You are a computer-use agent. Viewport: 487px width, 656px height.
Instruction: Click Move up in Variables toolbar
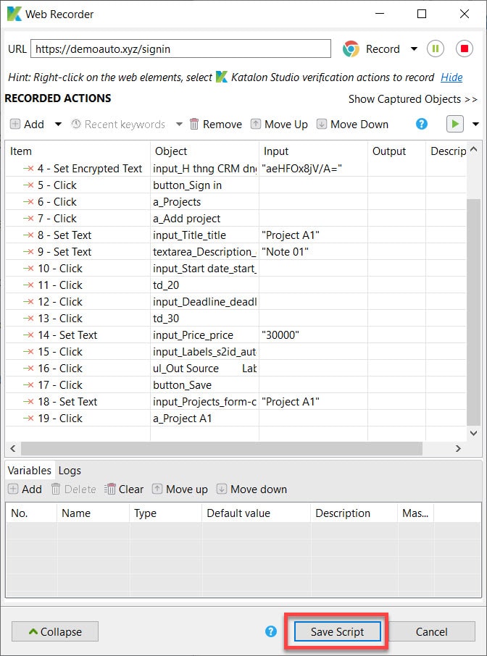click(180, 489)
